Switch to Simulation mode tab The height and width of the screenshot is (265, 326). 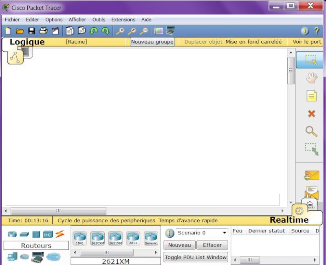point(310,204)
